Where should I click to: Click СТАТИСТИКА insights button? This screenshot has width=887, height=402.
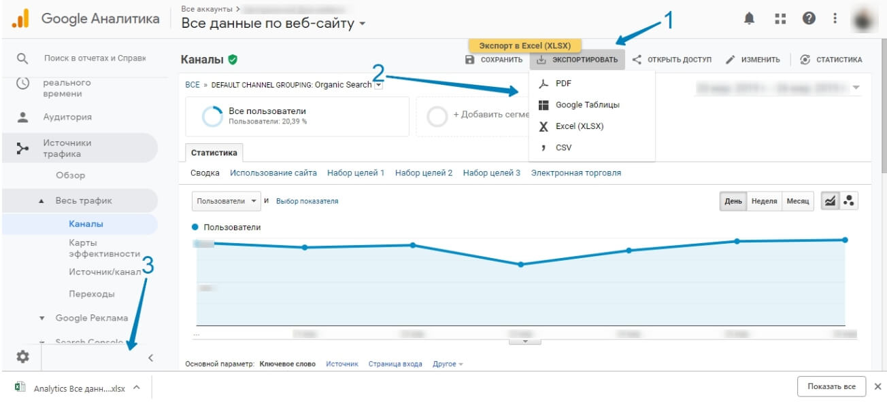click(x=831, y=60)
